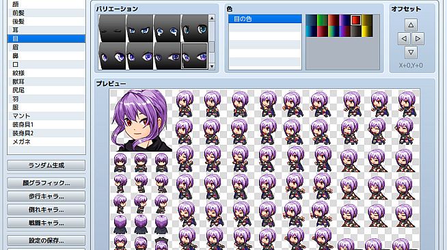Select 羽 (wings) in the parts list
Image resolution: width=447 pixels, height=250 pixels.
pyautogui.click(x=46, y=99)
